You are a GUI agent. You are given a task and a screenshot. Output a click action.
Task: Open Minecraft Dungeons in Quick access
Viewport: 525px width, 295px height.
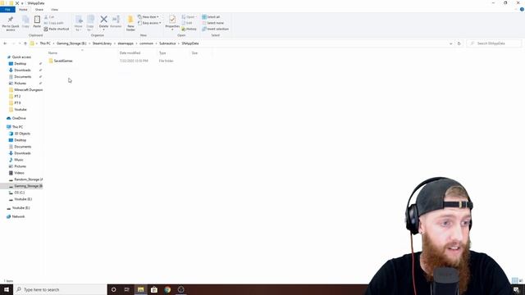tap(25, 90)
